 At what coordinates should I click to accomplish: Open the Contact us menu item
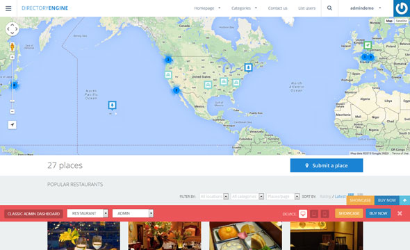[277, 8]
